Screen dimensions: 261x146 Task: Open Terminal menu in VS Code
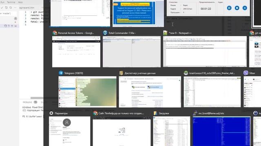click(x=11, y=2)
